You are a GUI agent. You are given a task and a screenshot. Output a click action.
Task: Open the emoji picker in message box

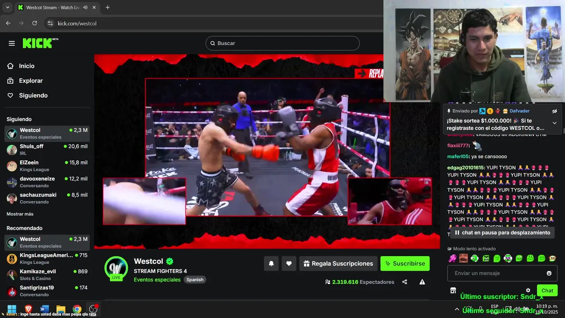[549, 273]
